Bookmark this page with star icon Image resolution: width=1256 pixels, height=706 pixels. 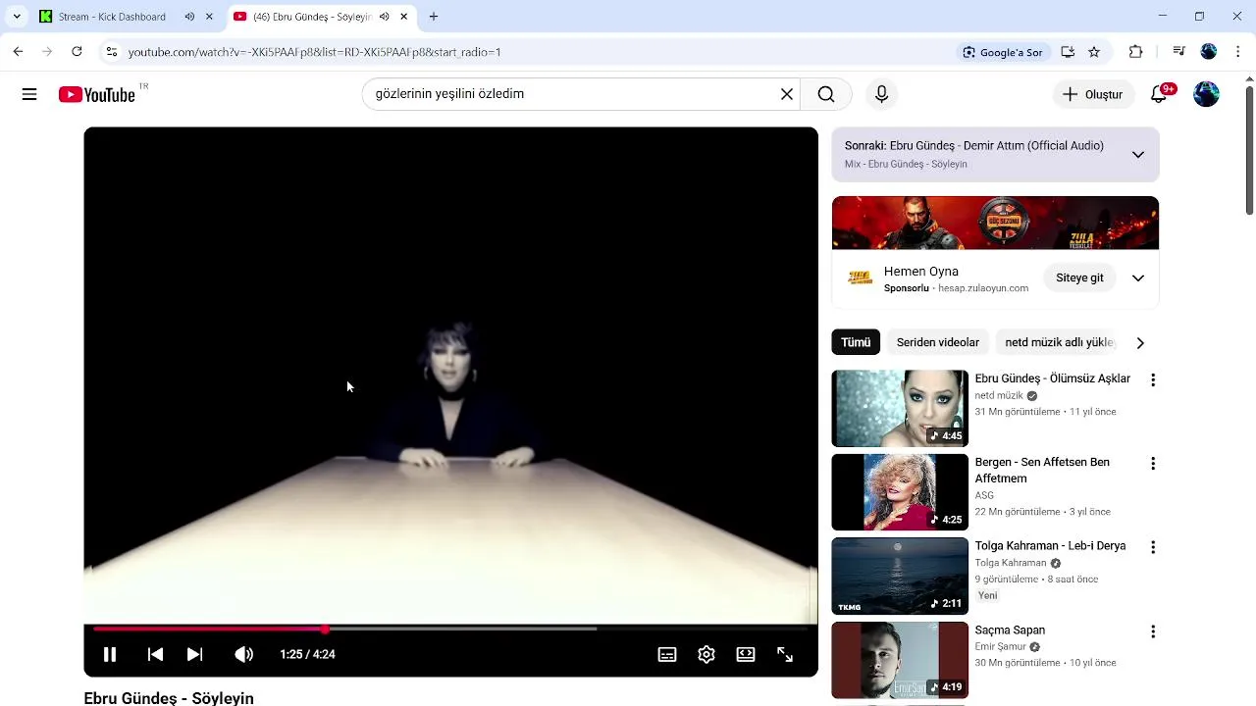[x=1094, y=52]
